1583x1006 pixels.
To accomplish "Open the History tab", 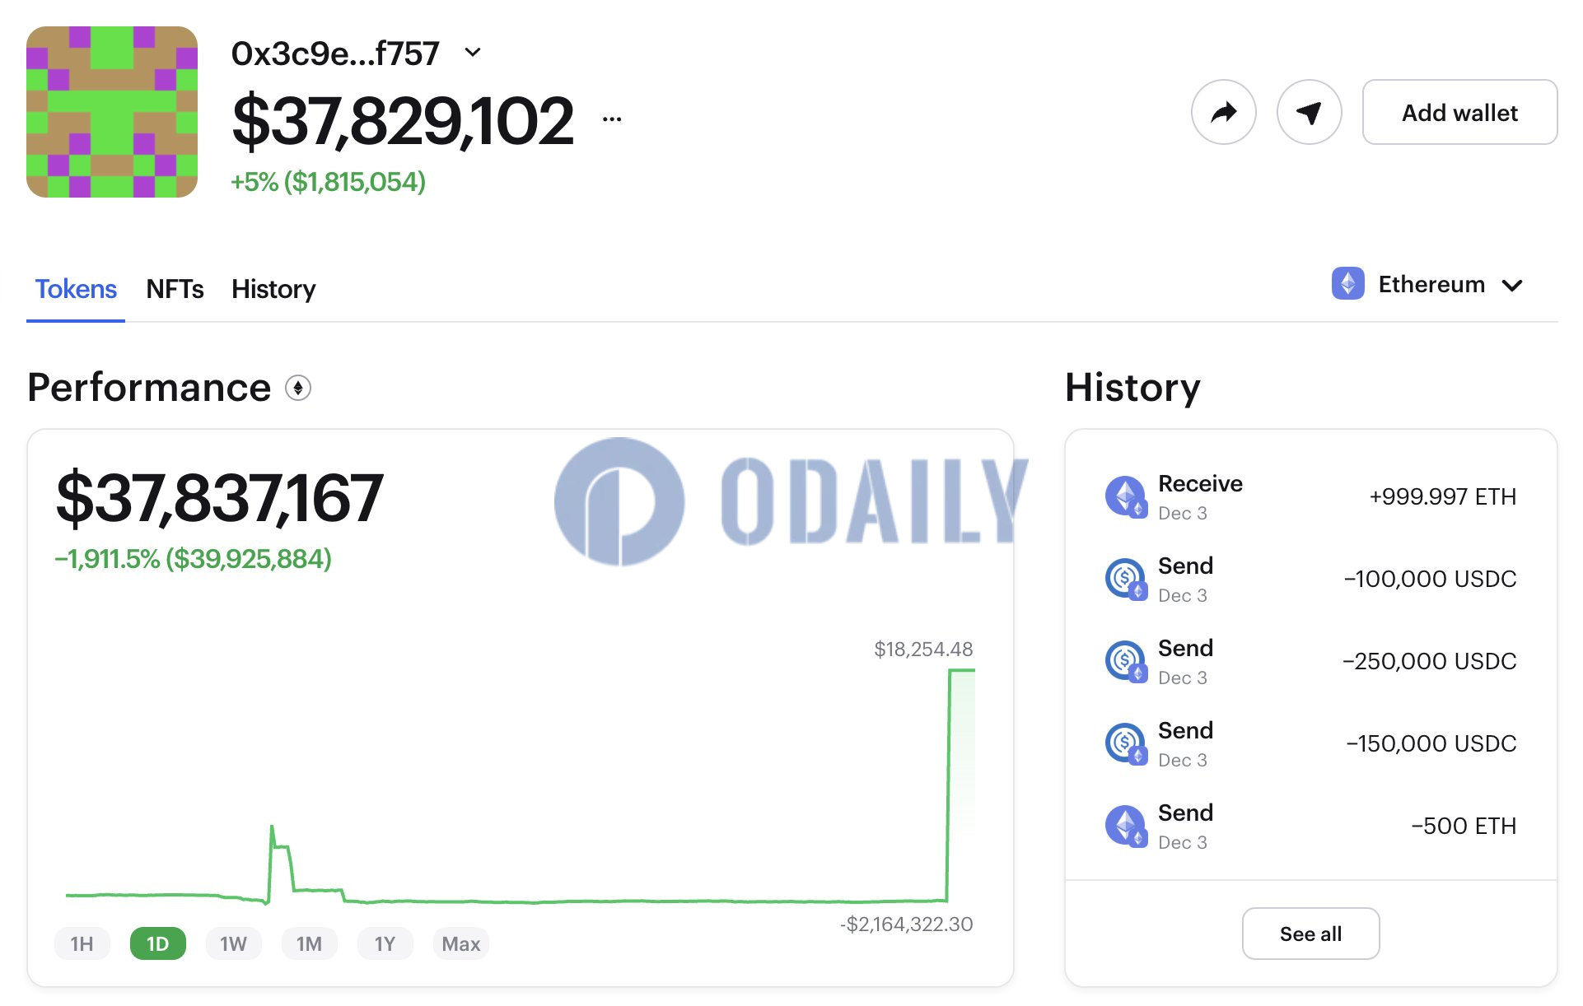I will coord(273,289).
